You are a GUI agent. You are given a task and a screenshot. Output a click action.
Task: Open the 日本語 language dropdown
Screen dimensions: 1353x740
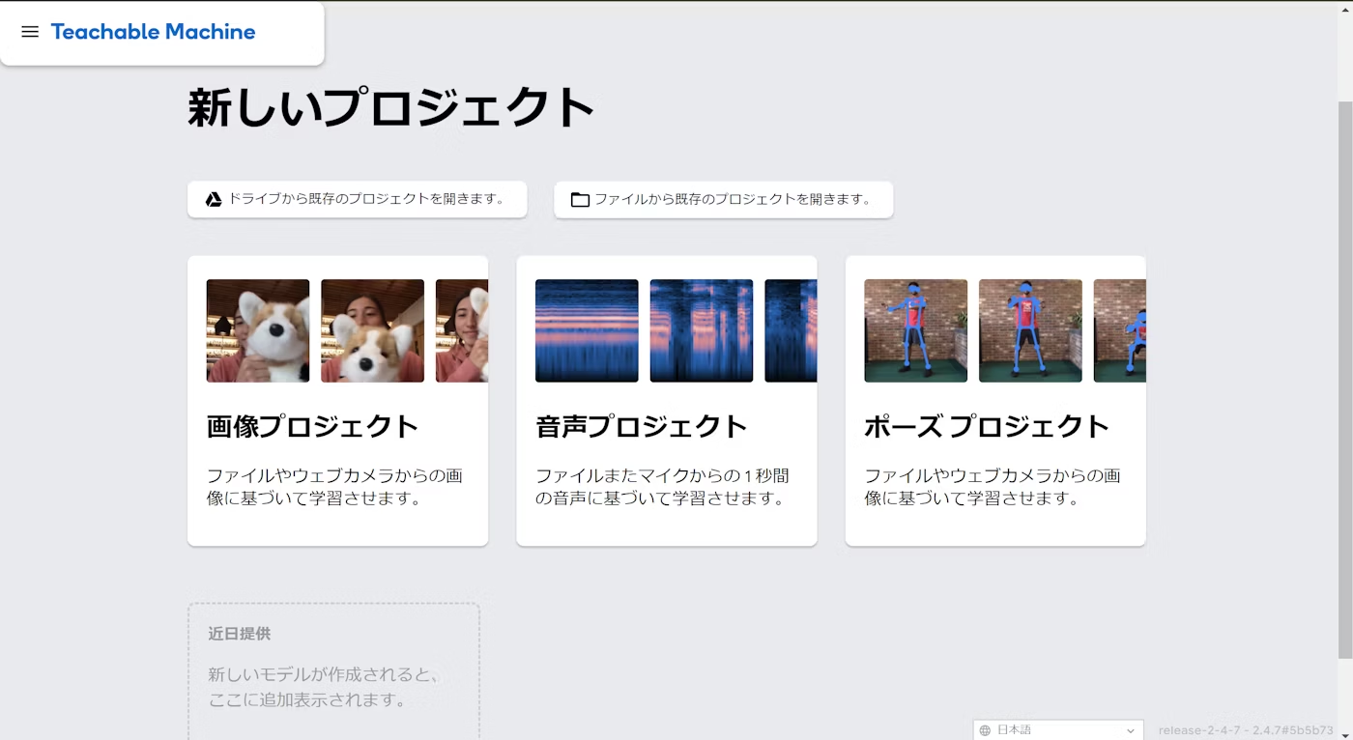point(1058,730)
